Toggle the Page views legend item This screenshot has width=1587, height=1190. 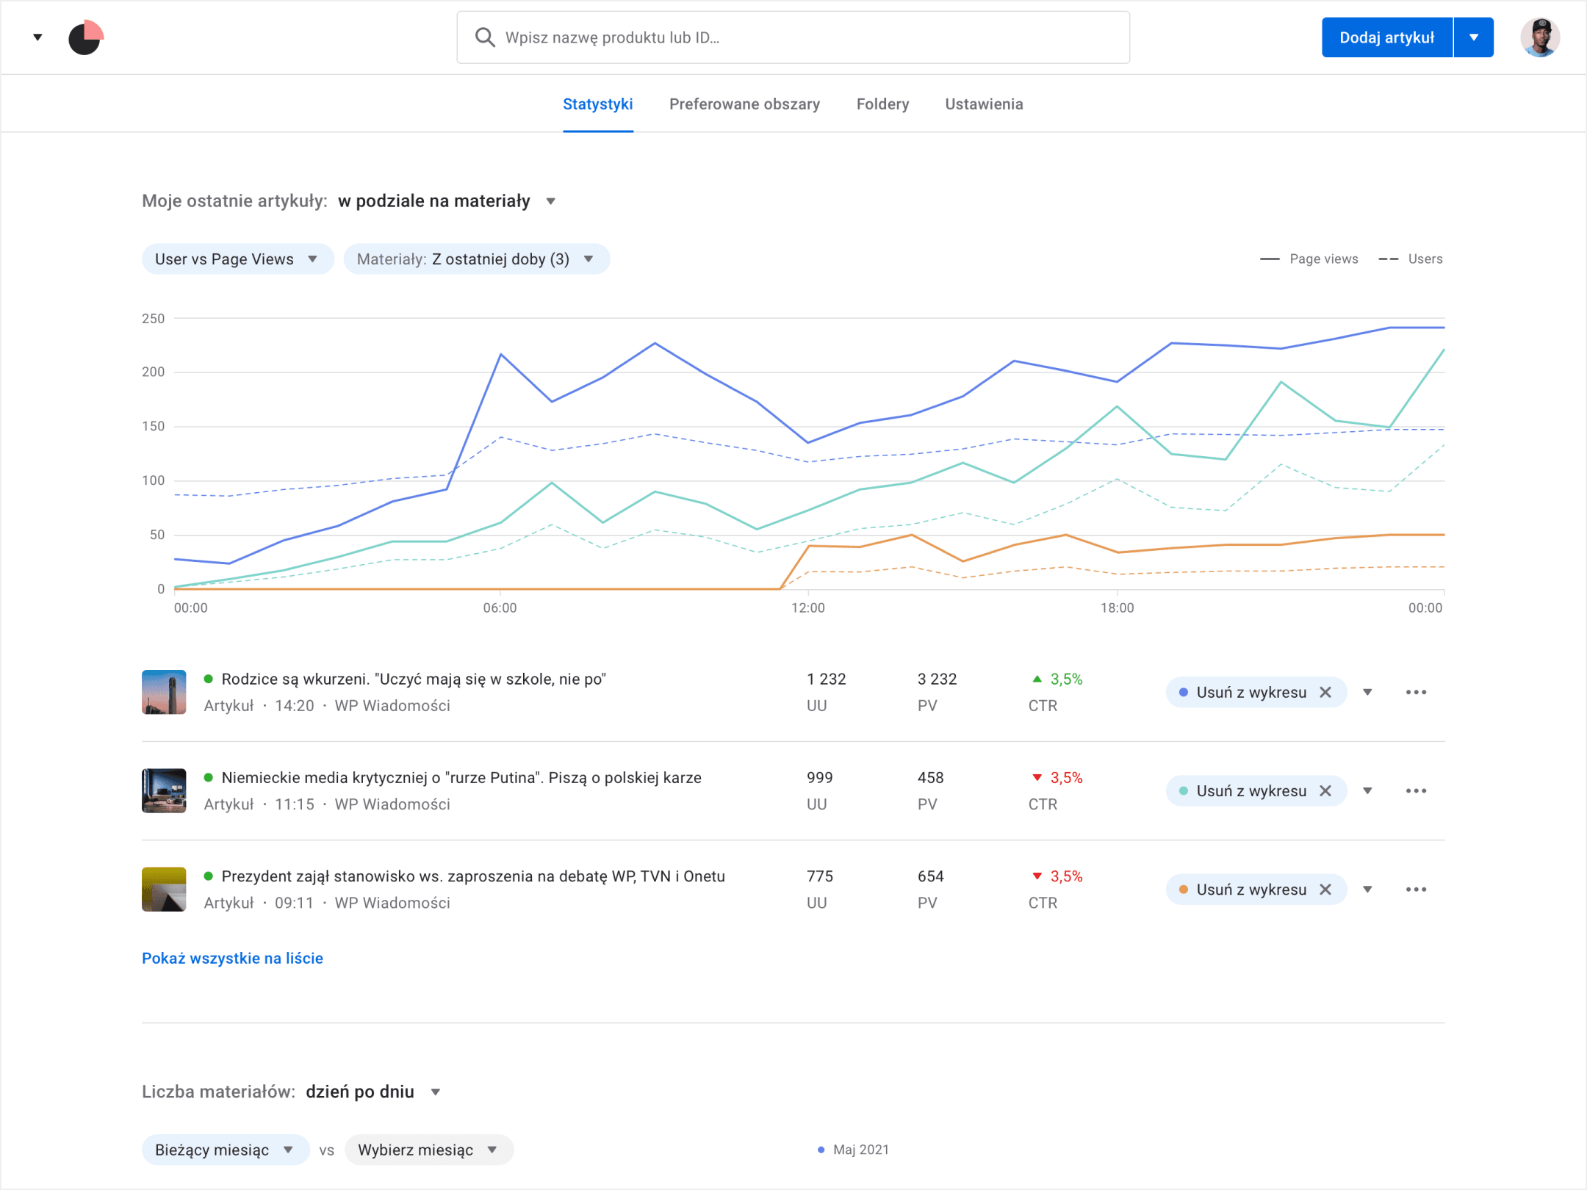pyautogui.click(x=1309, y=259)
